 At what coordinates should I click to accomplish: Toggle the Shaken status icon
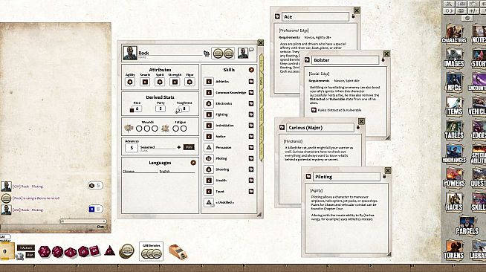point(129,128)
